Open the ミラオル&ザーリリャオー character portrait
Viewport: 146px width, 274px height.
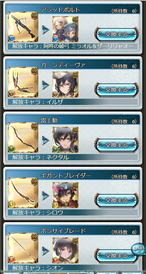coord(65,29)
